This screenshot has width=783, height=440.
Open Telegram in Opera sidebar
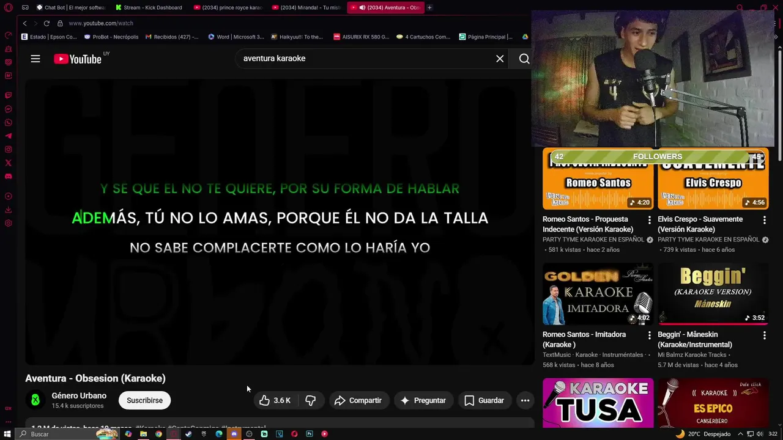tap(8, 136)
